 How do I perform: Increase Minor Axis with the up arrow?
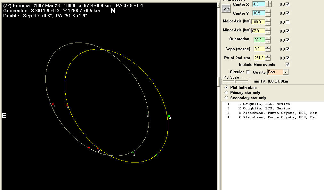268,29
